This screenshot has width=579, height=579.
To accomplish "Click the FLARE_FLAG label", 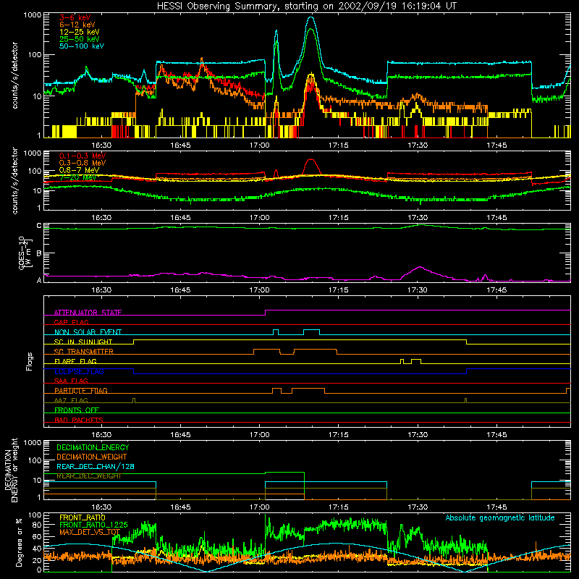I will point(75,361).
